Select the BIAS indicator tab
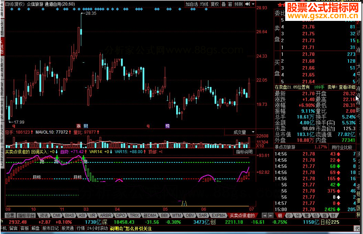Image resolution: width=363 pixels, height=234 pixels. click(70, 215)
